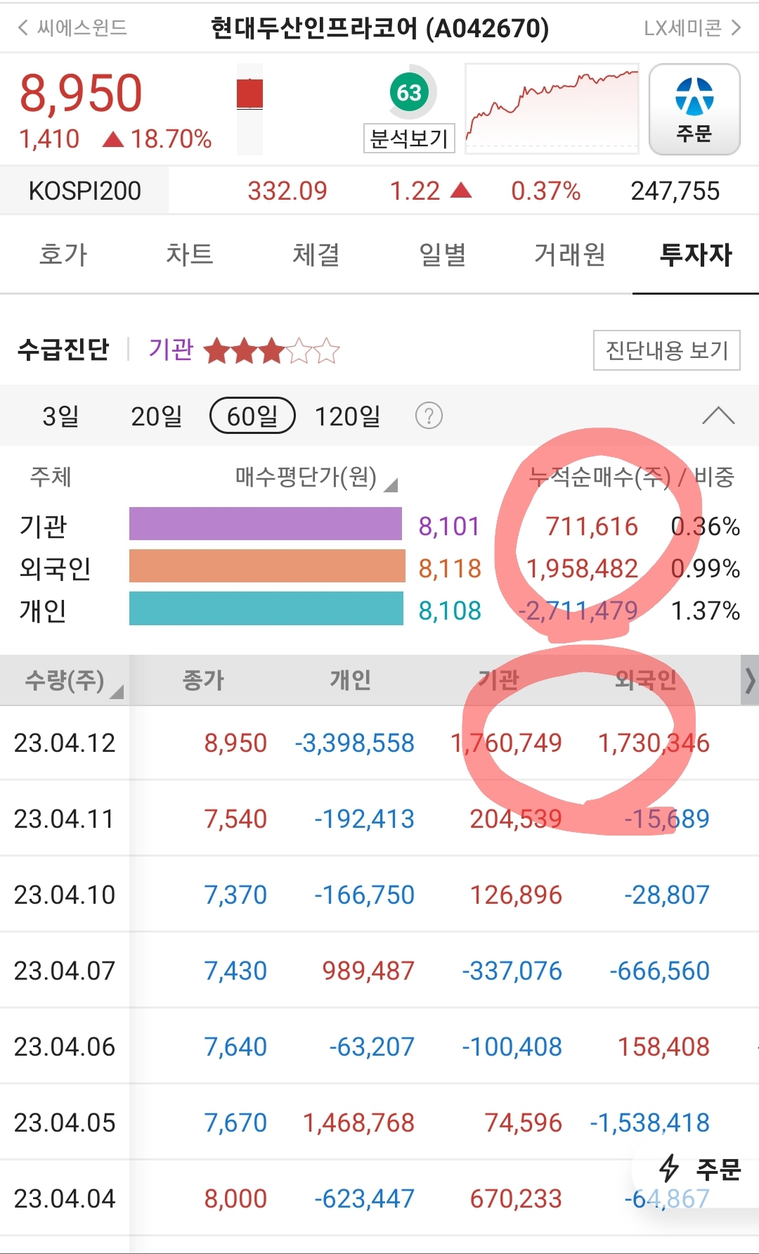Tap the 기관 average price 8,101
The image size is (759, 1254).
click(x=449, y=526)
